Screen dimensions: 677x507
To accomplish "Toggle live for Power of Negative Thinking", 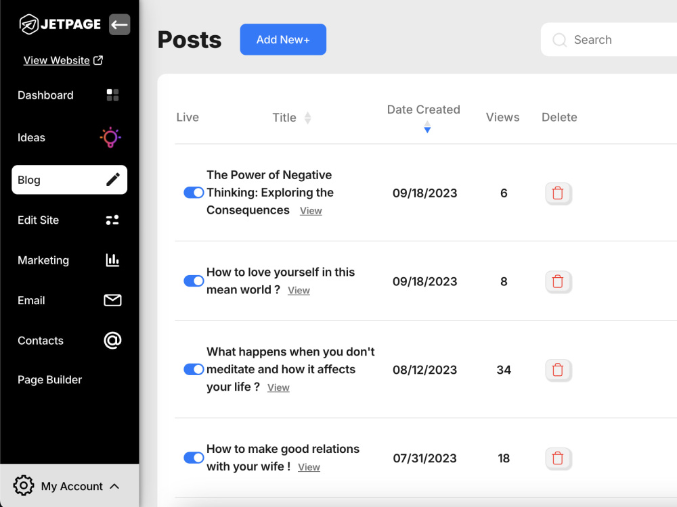I will point(194,193).
